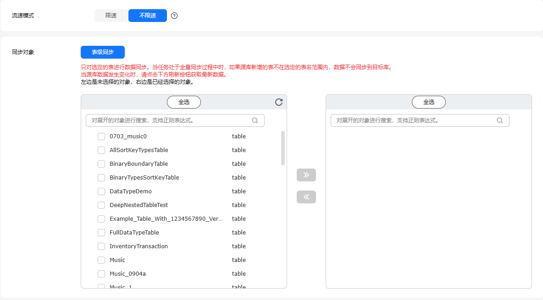Click the move-left double arrow button
543x300 pixels.
click(306, 197)
